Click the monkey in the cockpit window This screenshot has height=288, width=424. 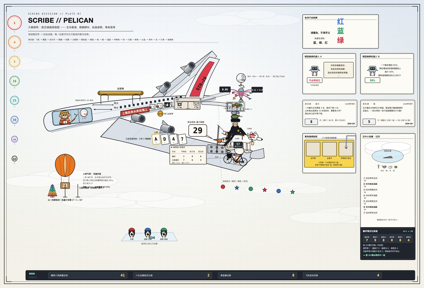point(65,117)
